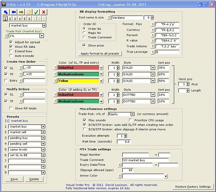The image size is (216, 192).
Task: Expand the Yellow color dropdown
Action: (101, 81)
